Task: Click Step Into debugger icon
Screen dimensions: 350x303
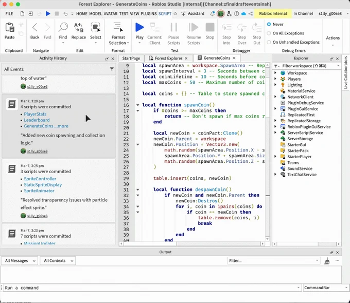Action: (x=226, y=28)
